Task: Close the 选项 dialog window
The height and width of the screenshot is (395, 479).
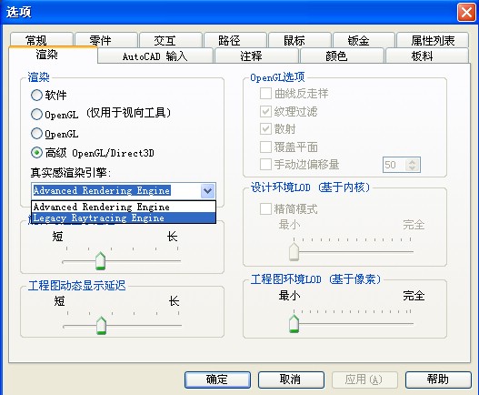Action: click(466, 12)
